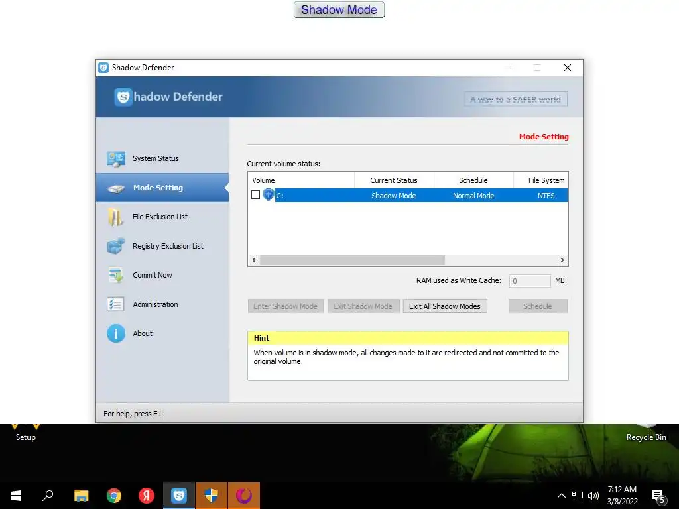Viewport: 679px width, 509px height.
Task: Click the Shadow Mode button at top
Action: pyautogui.click(x=339, y=9)
